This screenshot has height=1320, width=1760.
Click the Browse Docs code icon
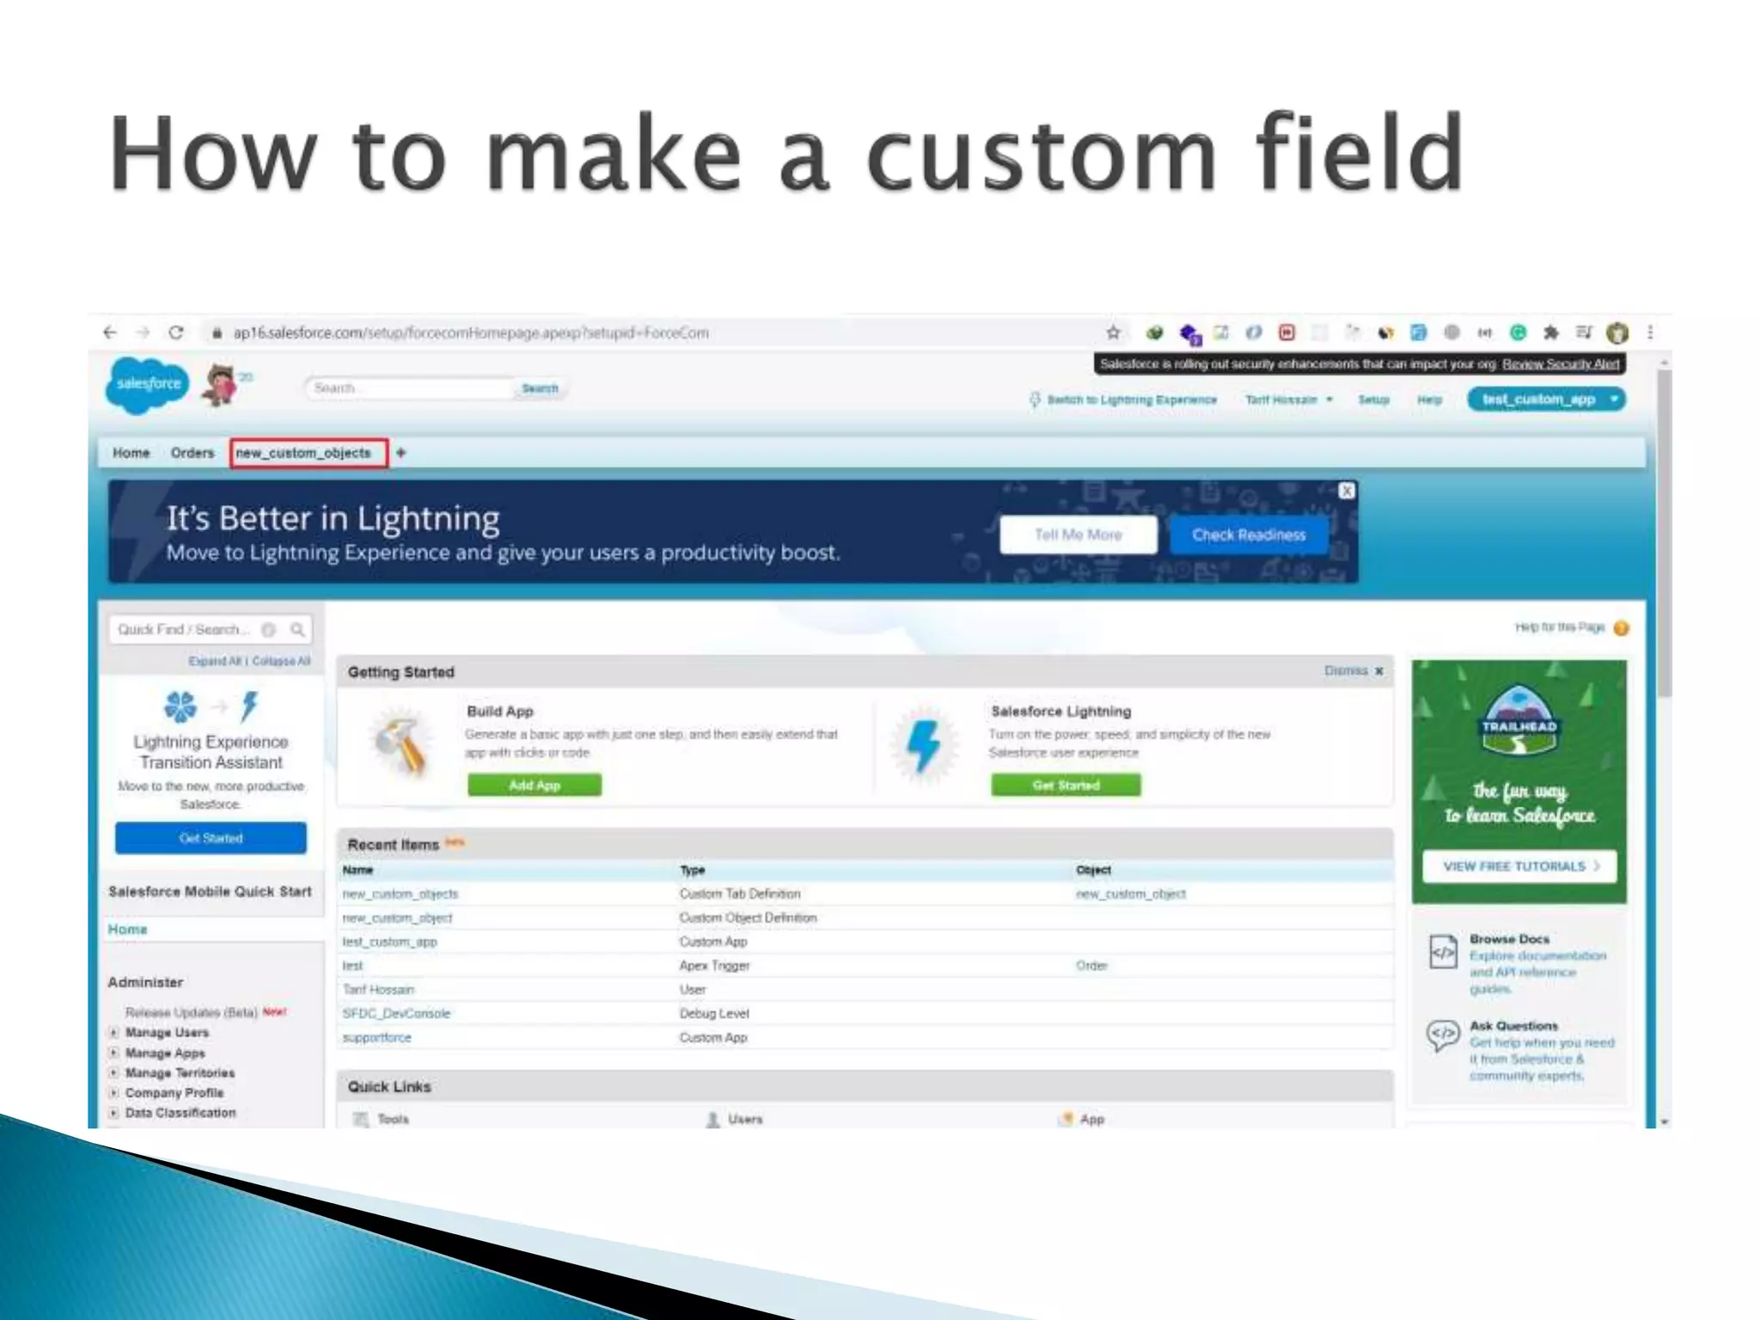pyautogui.click(x=1443, y=952)
